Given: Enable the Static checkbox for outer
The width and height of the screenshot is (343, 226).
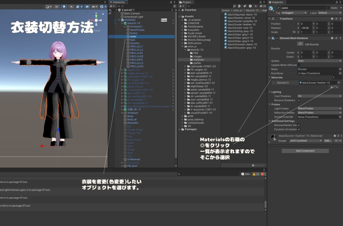Looking at the screenshot, I should coord(328,8).
